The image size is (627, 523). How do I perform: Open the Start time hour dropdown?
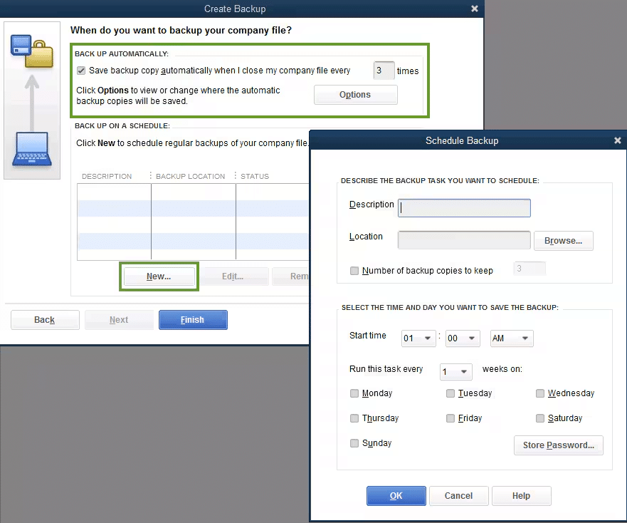click(418, 338)
